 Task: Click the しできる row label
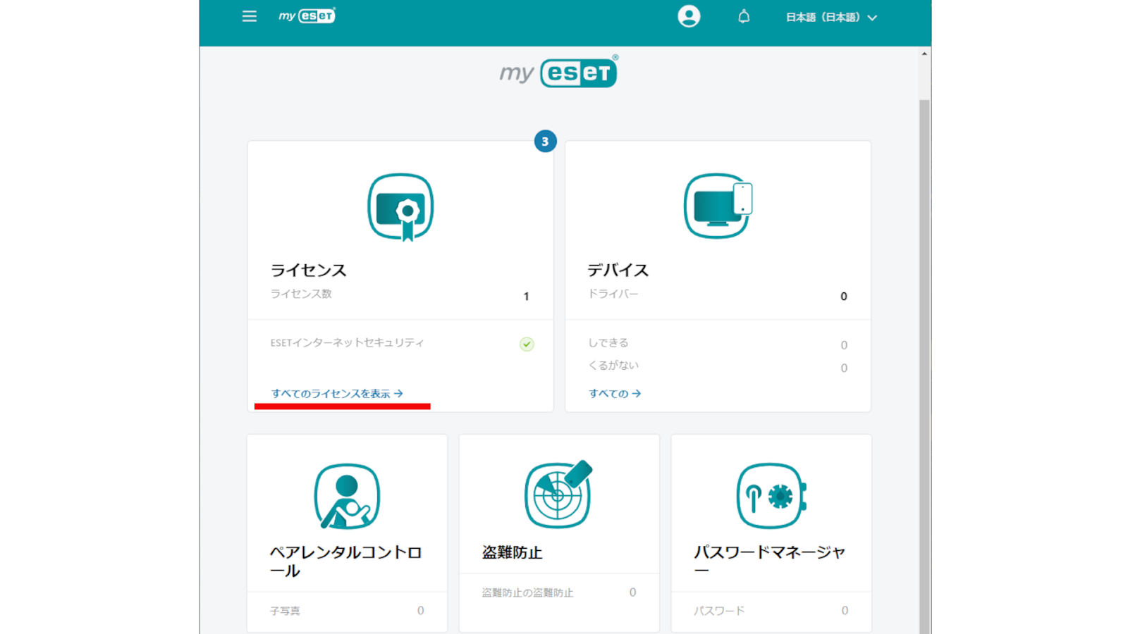608,343
